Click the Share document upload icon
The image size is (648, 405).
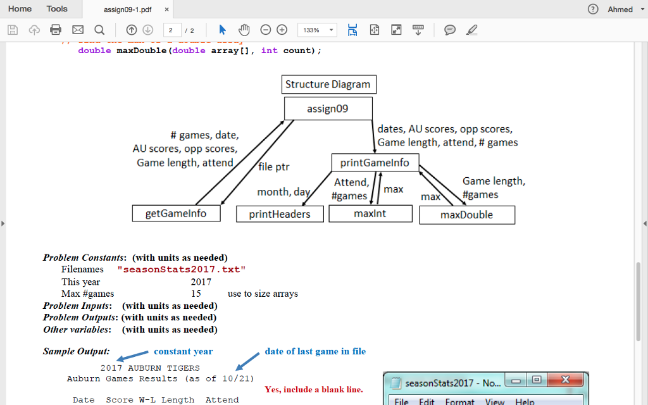[34, 29]
